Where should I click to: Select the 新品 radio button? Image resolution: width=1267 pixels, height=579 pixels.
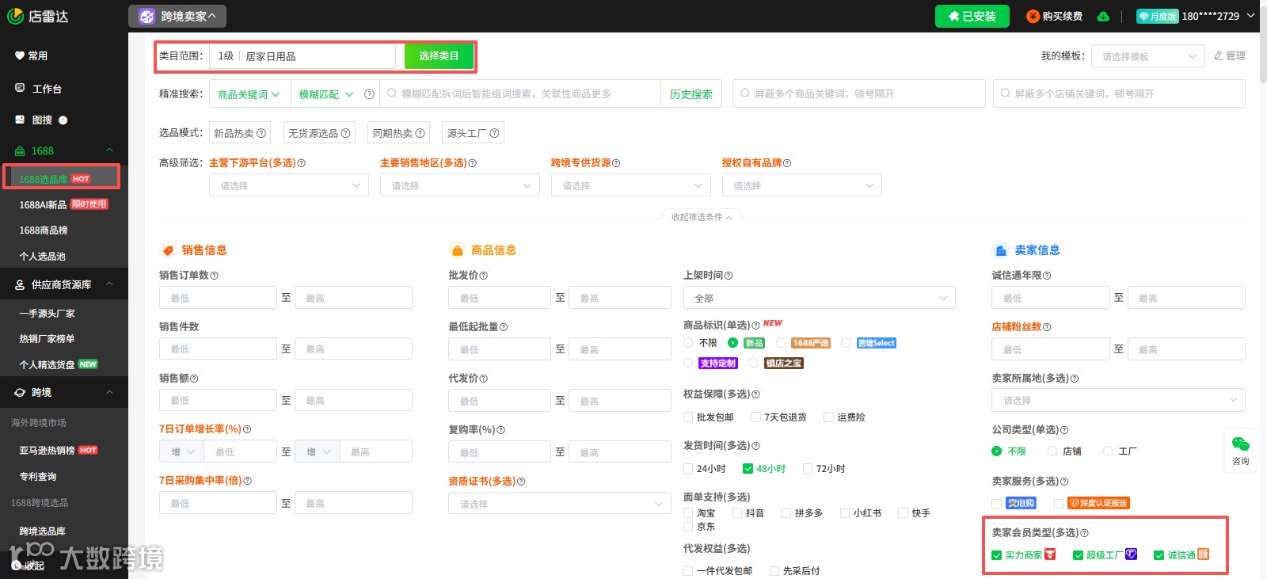pos(733,343)
